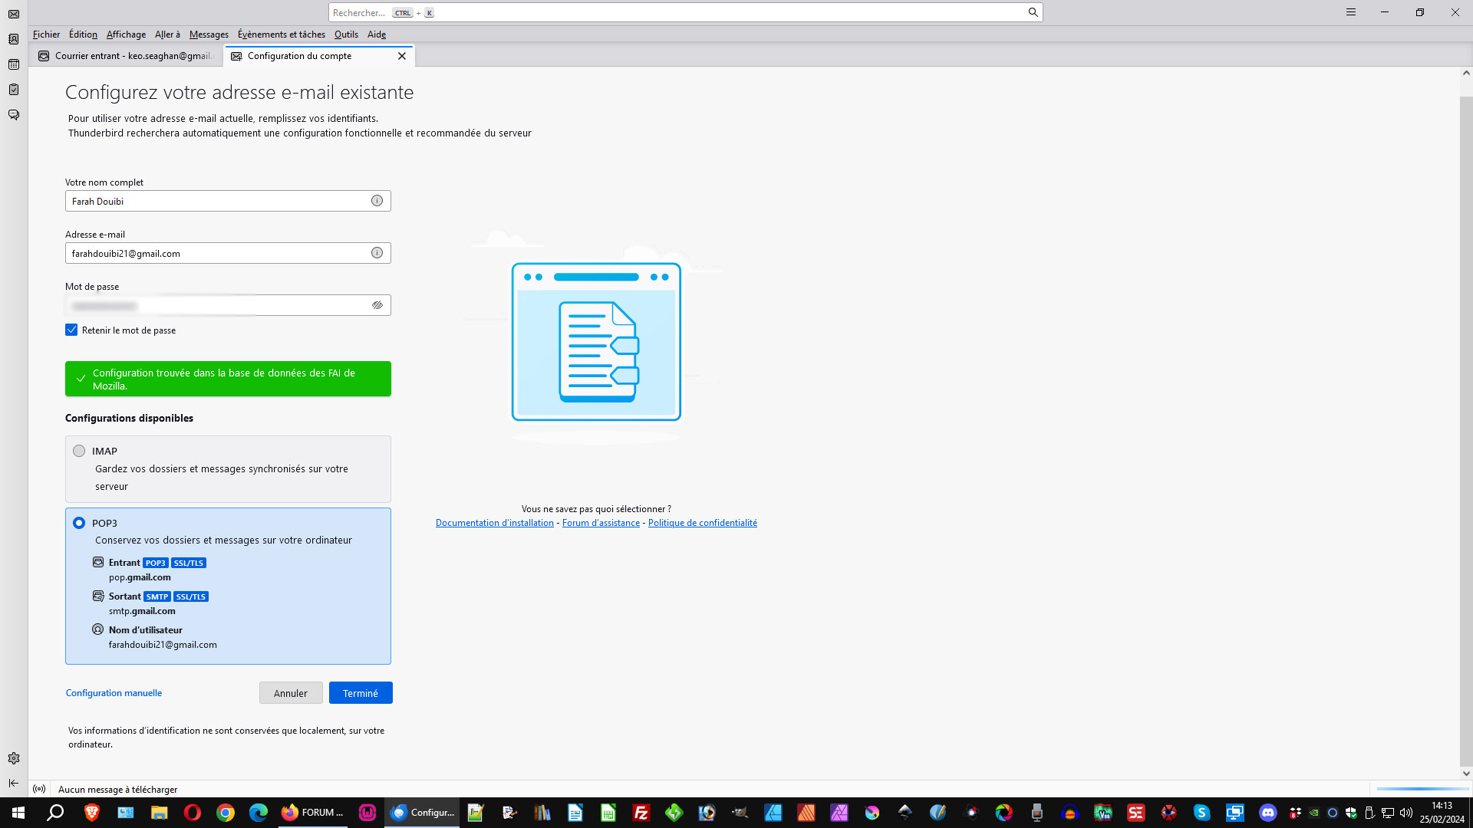Click the scroll down arrow

click(x=1466, y=774)
